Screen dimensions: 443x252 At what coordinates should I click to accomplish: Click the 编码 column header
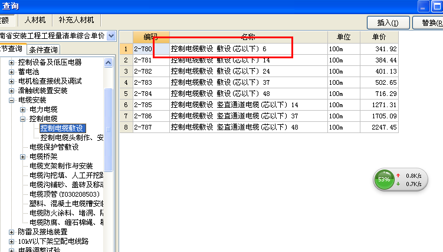click(x=151, y=37)
